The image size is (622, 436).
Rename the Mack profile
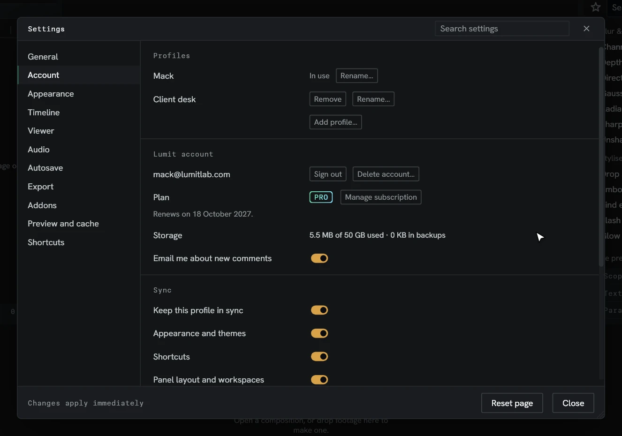coord(357,75)
